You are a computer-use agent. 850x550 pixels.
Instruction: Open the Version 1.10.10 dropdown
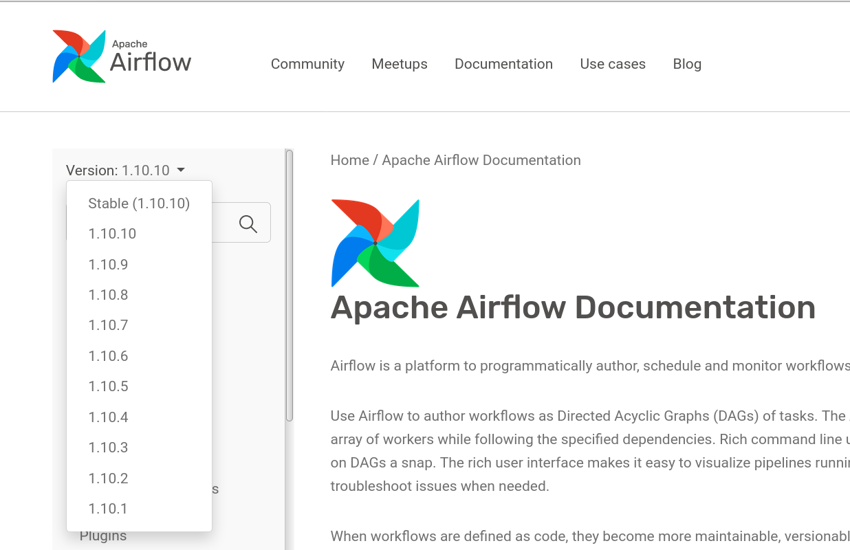coord(126,170)
